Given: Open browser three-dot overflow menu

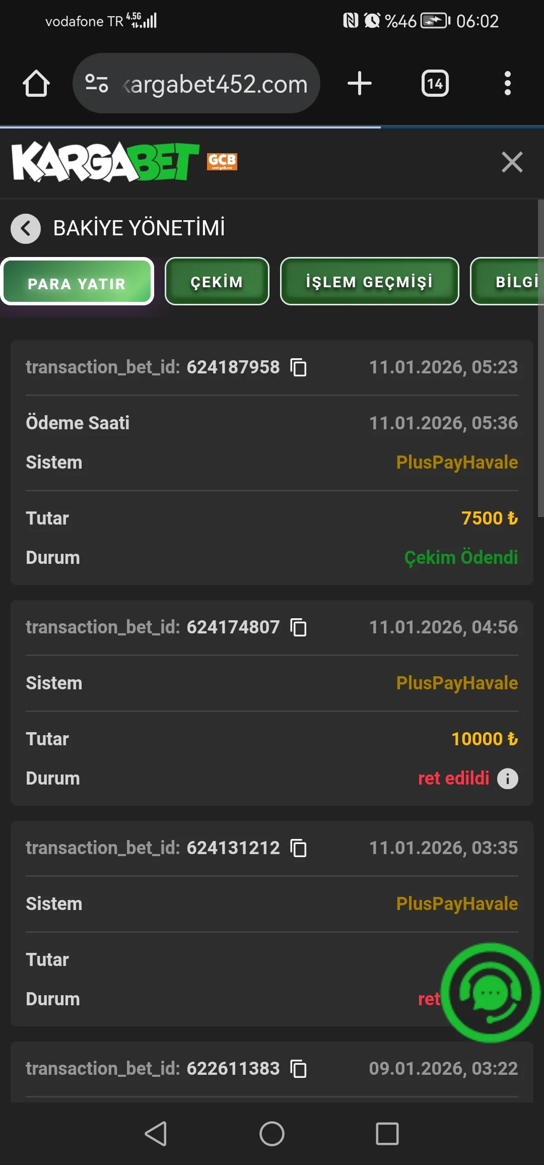Looking at the screenshot, I should [507, 83].
